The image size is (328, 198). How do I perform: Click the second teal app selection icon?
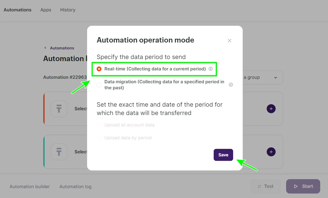[x=59, y=152]
